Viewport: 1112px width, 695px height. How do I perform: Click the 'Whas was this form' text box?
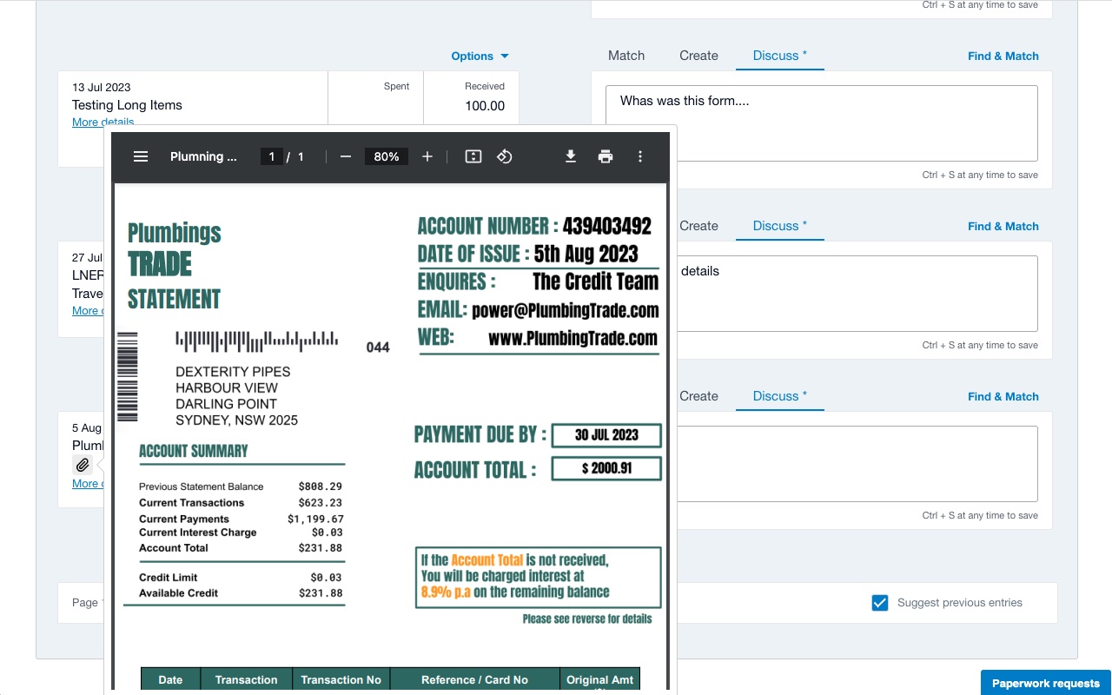coord(821,122)
